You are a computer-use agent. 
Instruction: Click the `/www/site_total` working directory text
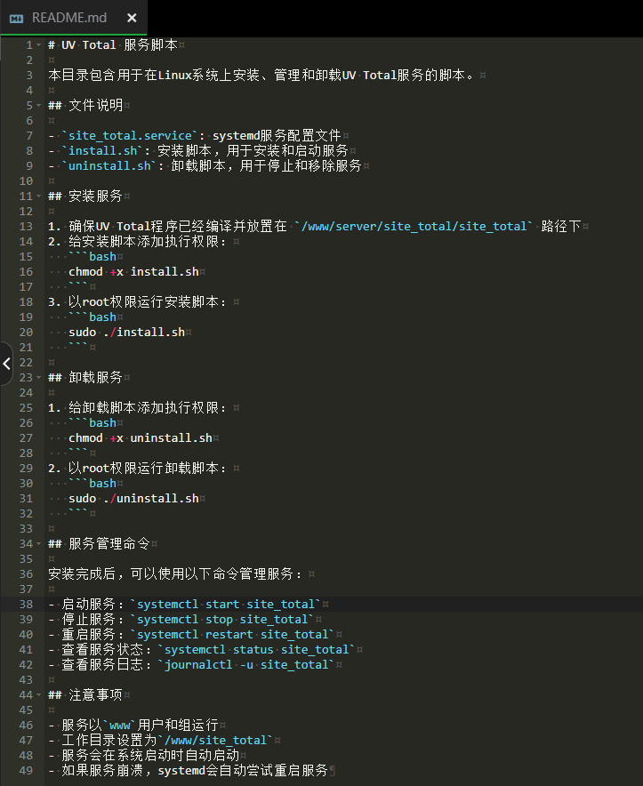click(x=214, y=741)
